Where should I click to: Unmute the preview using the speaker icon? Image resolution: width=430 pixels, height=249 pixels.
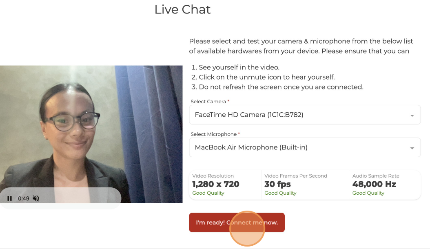coord(36,198)
